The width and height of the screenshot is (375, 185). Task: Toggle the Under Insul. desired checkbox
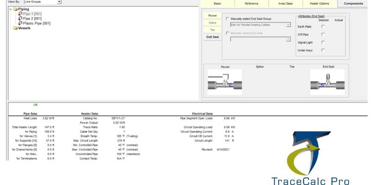click(x=323, y=50)
